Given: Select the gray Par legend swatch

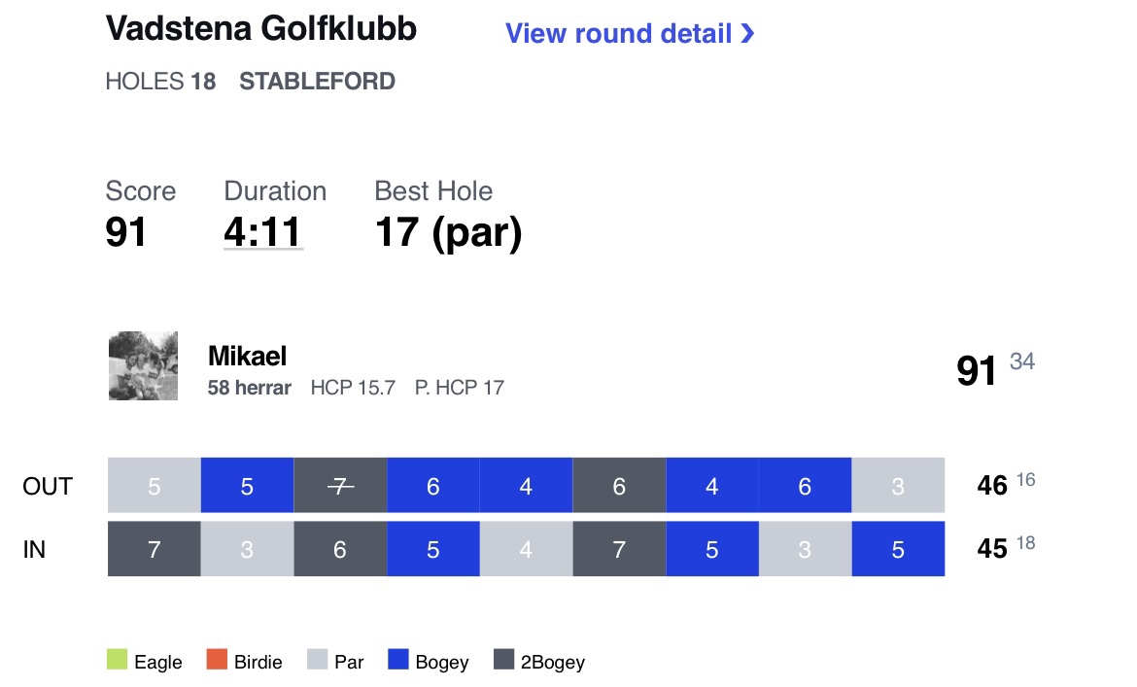Looking at the screenshot, I should (317, 660).
